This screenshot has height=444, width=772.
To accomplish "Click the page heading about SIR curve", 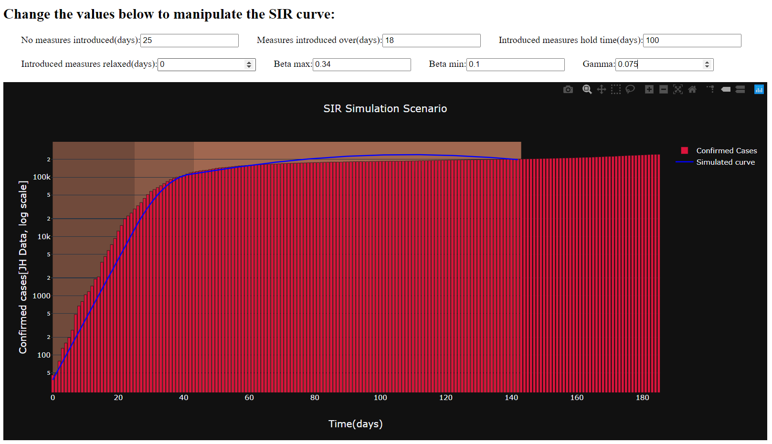I will coord(169,14).
